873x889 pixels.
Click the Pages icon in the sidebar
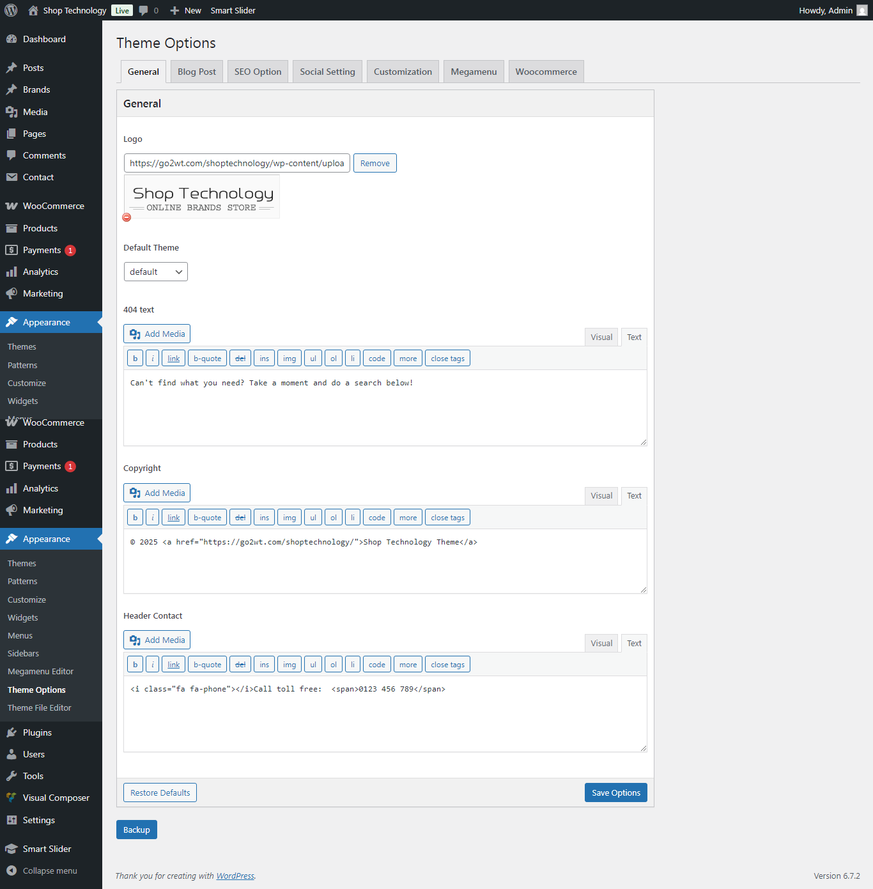(x=12, y=134)
